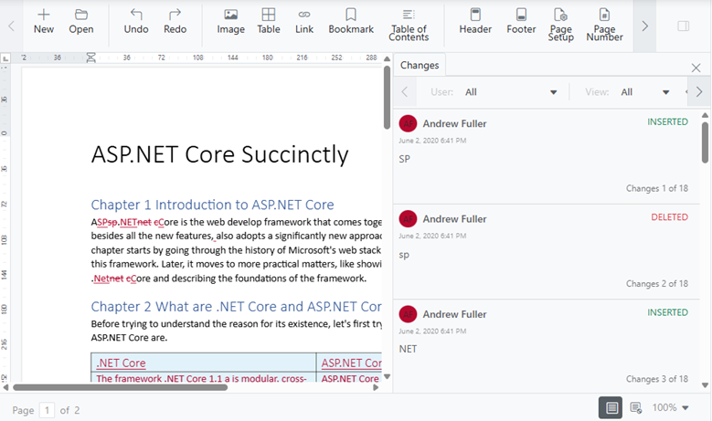Click the 'ASP.NET Core are.' paragraph line

129,338
